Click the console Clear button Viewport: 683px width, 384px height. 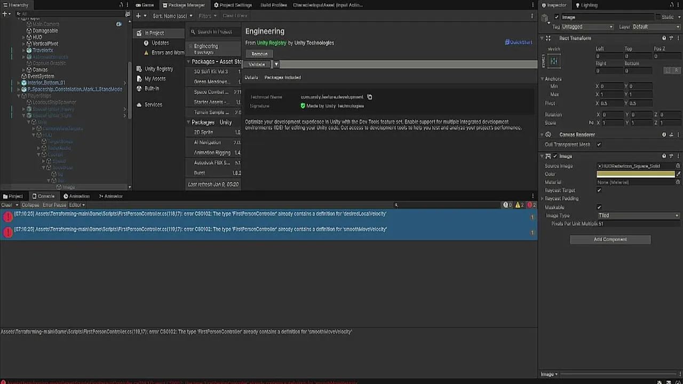6,205
